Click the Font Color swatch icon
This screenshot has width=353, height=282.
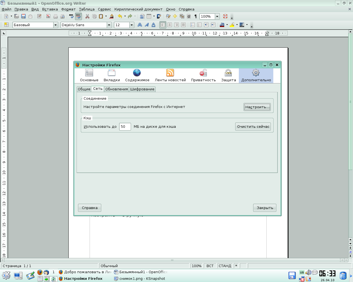[x=222, y=25]
